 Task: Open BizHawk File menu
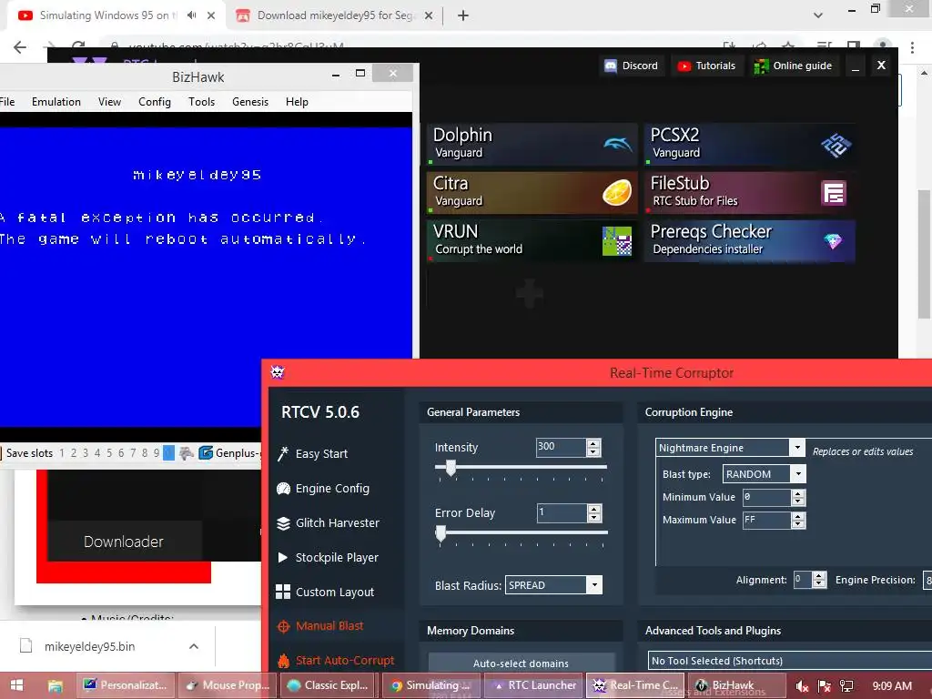[x=7, y=102]
